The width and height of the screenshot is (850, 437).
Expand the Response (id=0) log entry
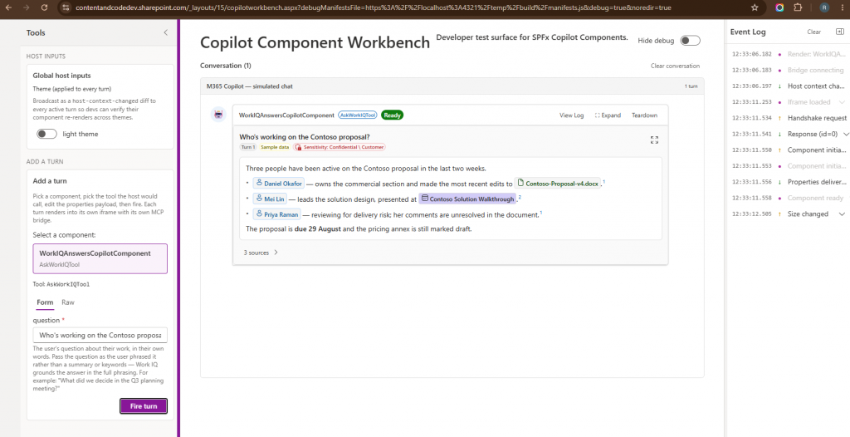point(846,134)
